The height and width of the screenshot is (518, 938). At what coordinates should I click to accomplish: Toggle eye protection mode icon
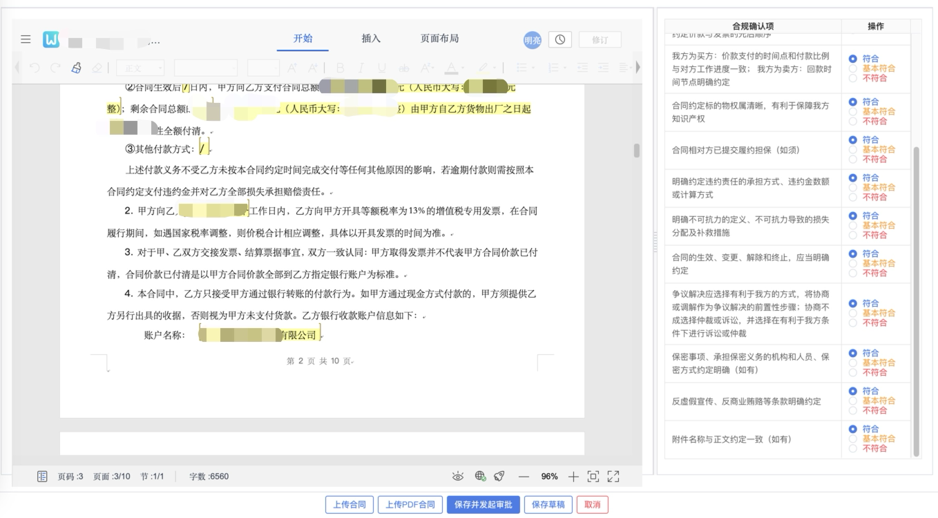coord(458,476)
